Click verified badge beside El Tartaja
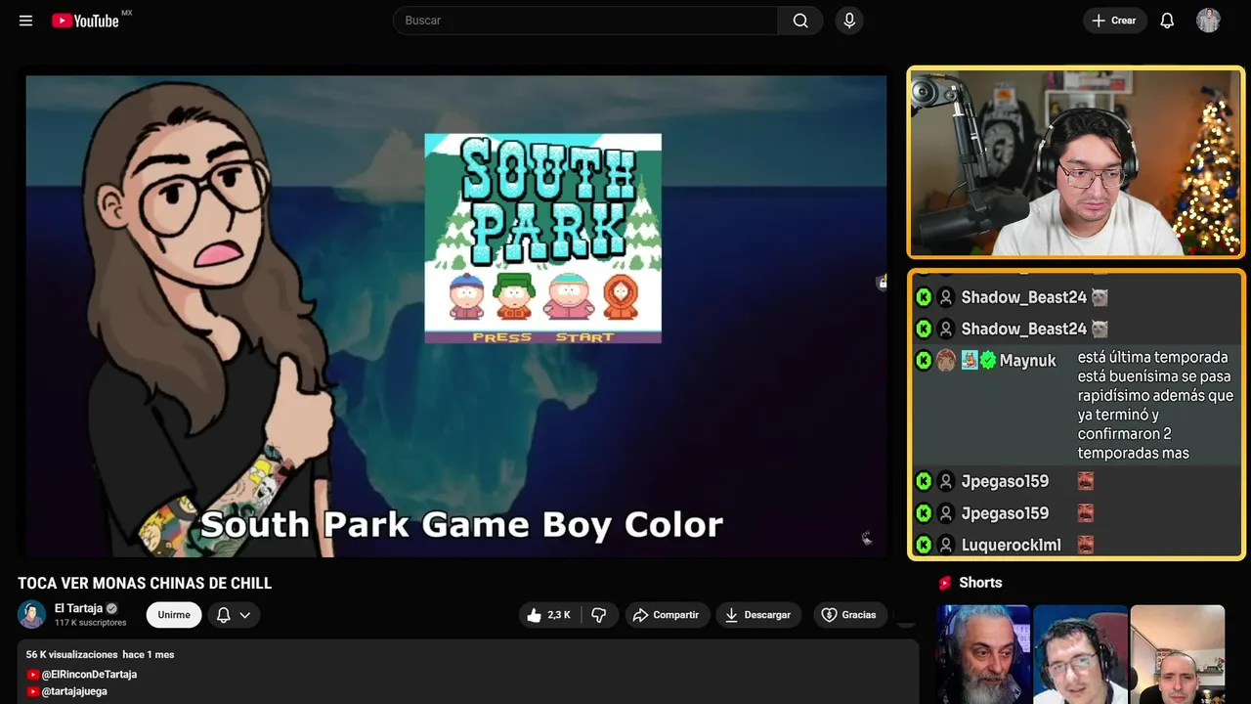Screen dimensions: 1251x704 click(x=111, y=608)
